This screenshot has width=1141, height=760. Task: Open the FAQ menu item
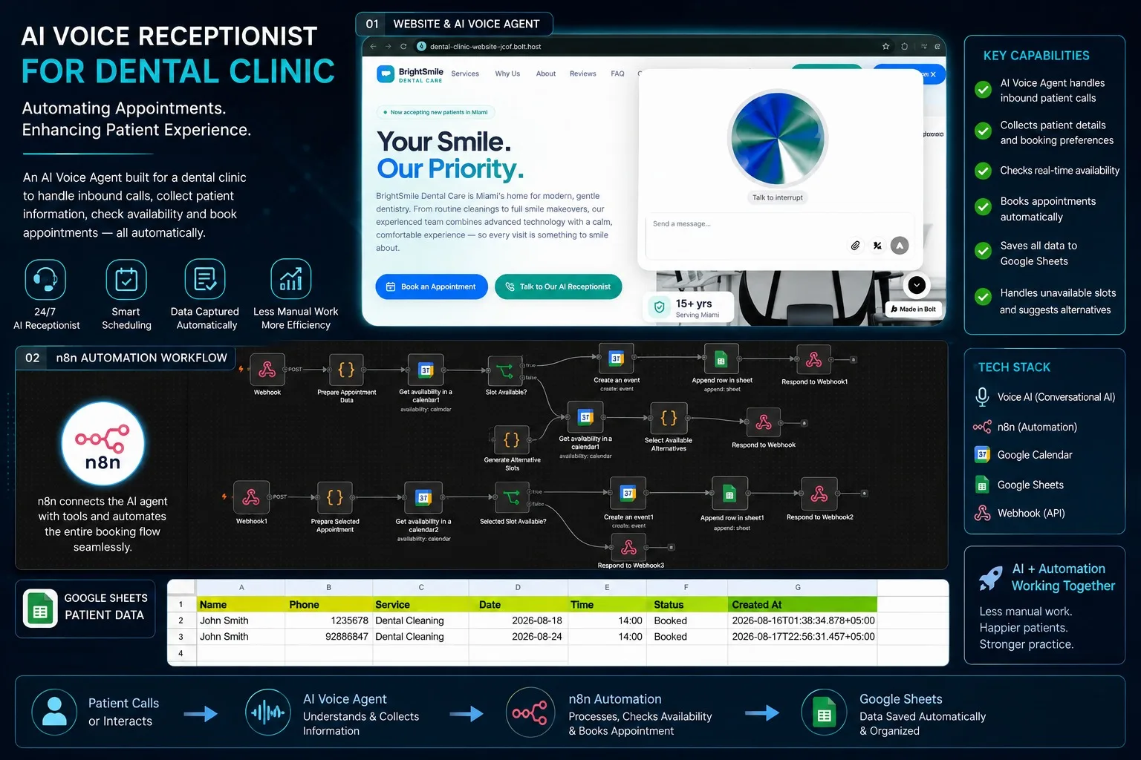(617, 73)
